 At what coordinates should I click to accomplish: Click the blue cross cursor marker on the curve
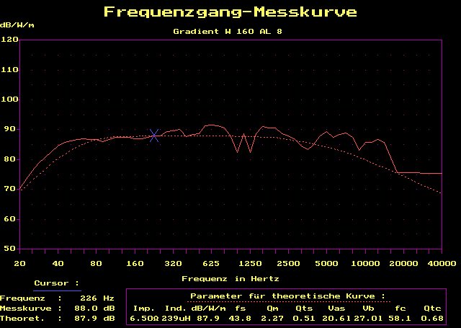154,136
